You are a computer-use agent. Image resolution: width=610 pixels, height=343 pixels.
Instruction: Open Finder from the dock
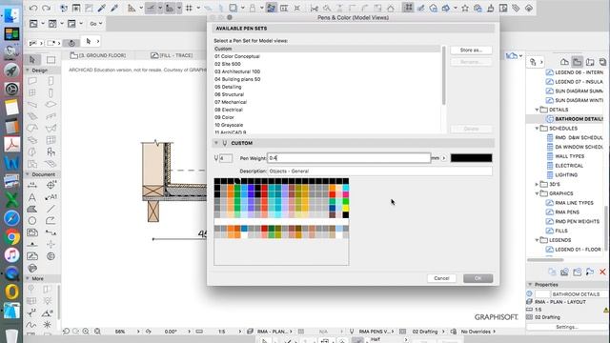point(11,15)
